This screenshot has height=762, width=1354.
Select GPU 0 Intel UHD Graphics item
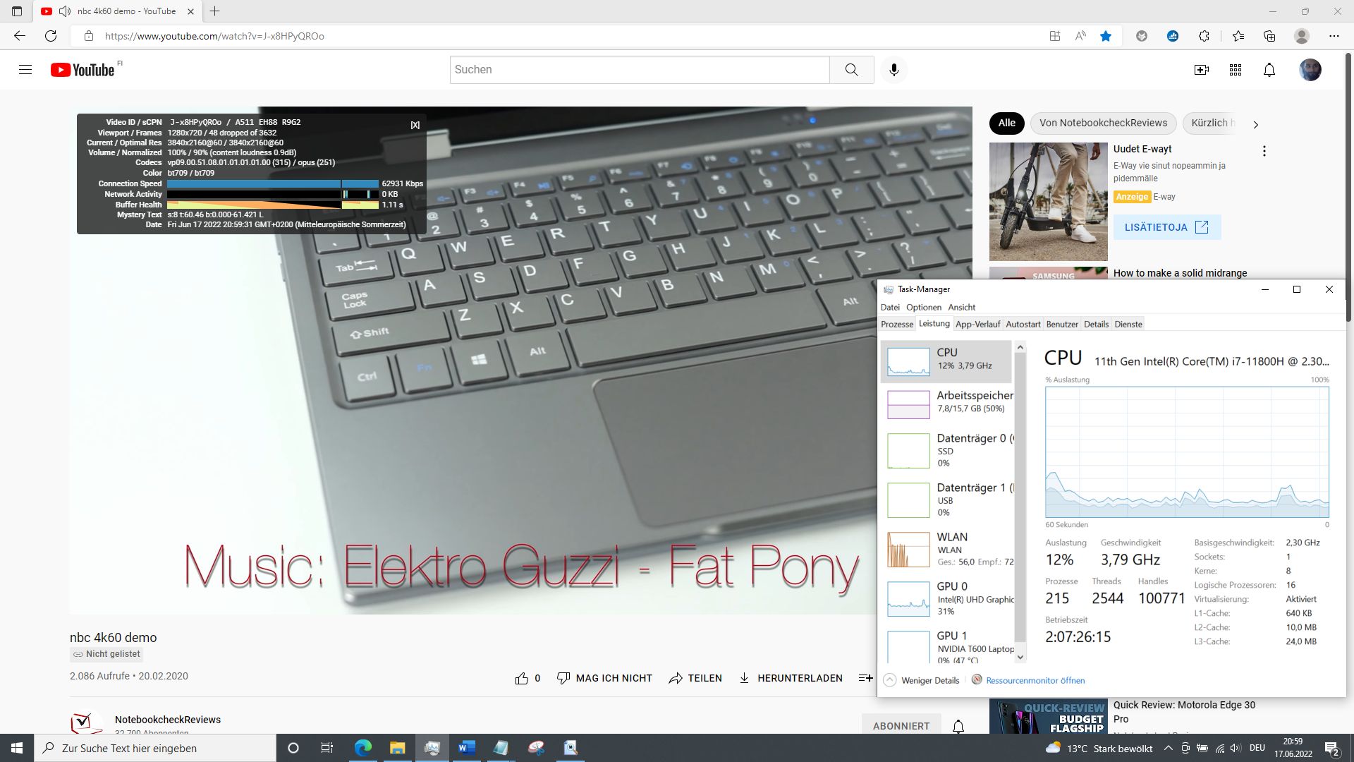947,598
